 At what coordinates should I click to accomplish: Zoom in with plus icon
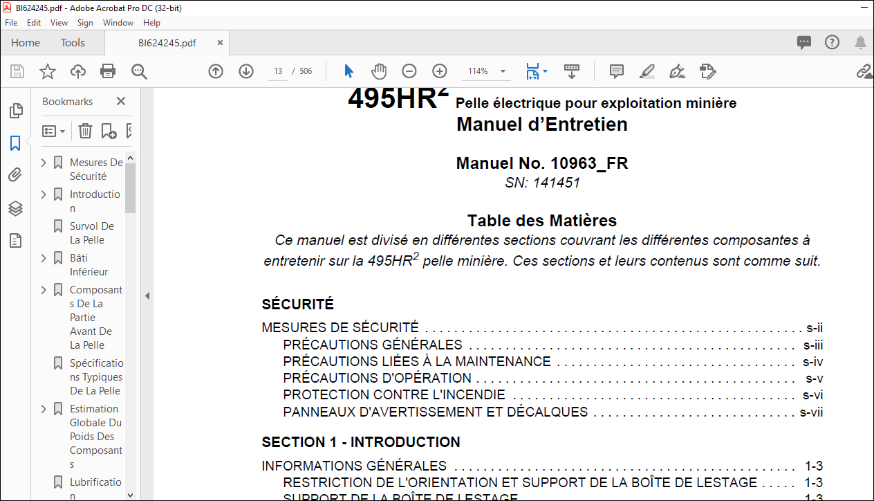pyautogui.click(x=440, y=71)
